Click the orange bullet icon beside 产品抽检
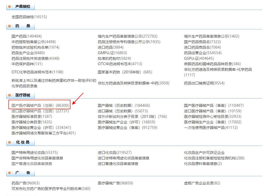The width and height of the screenshot is (264, 196). pyautogui.click(x=10, y=7)
